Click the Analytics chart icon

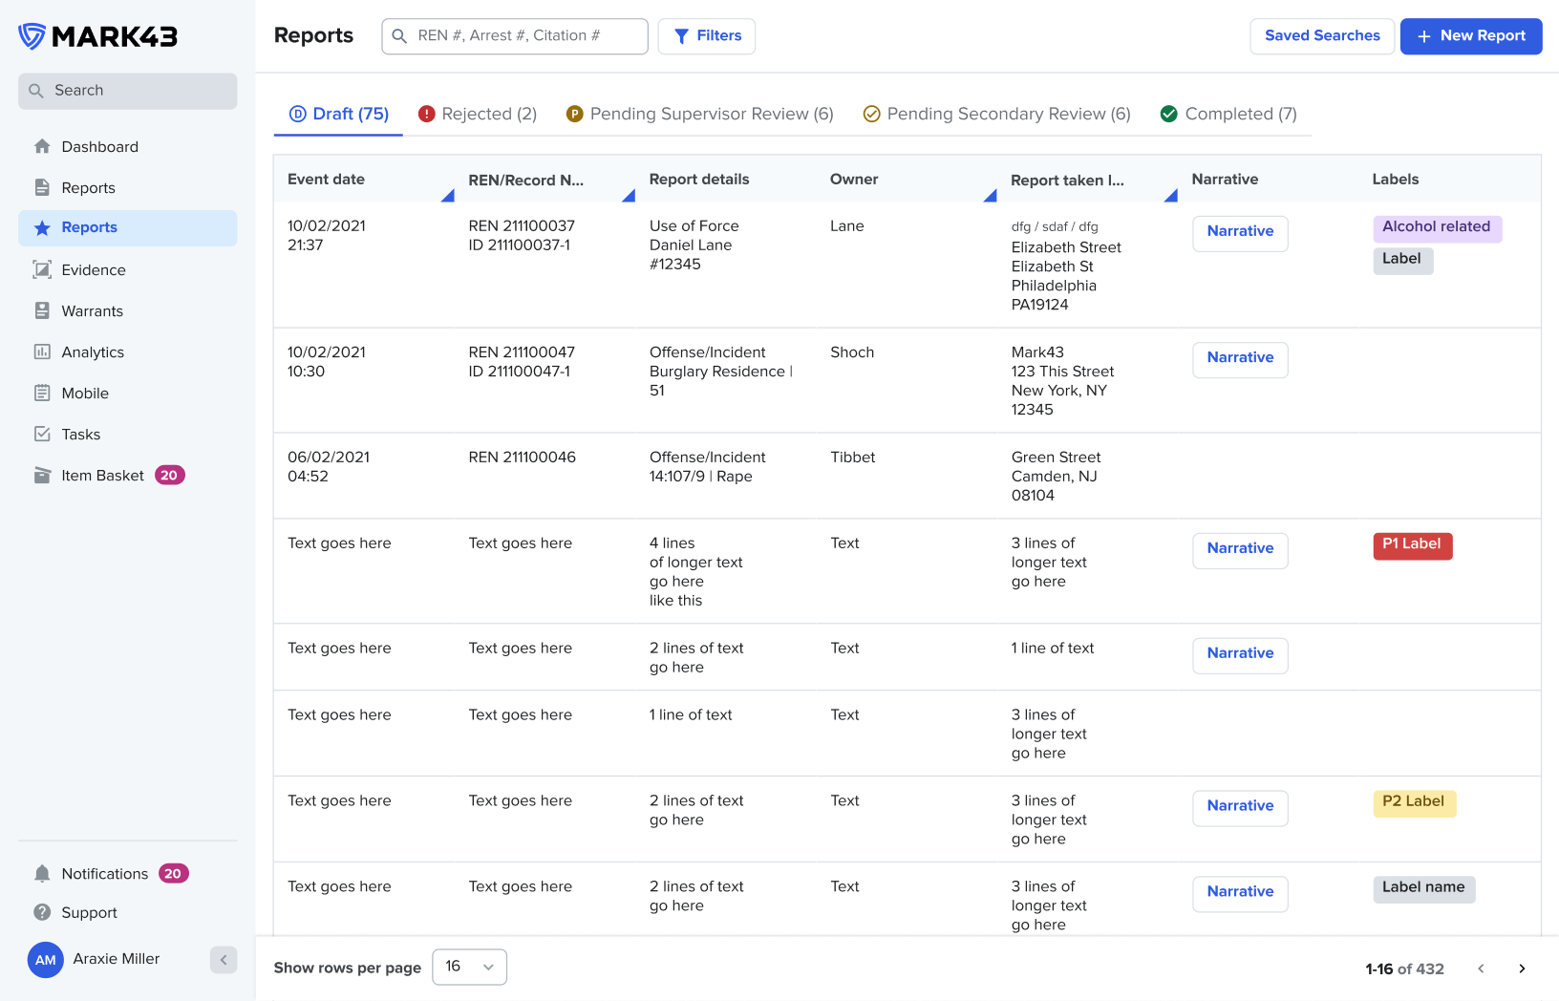tap(42, 351)
